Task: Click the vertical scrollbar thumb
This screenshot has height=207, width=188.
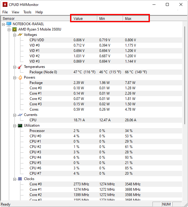Action: coord(185,75)
